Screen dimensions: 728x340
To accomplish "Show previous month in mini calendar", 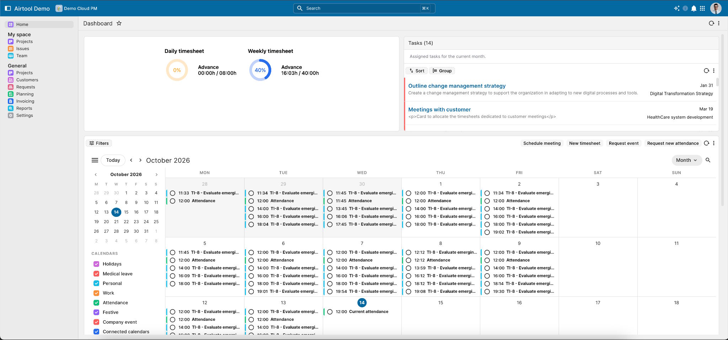I will tap(96, 174).
